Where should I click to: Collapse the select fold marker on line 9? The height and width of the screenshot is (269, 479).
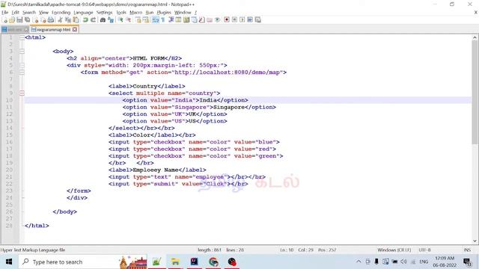[x=22, y=93]
